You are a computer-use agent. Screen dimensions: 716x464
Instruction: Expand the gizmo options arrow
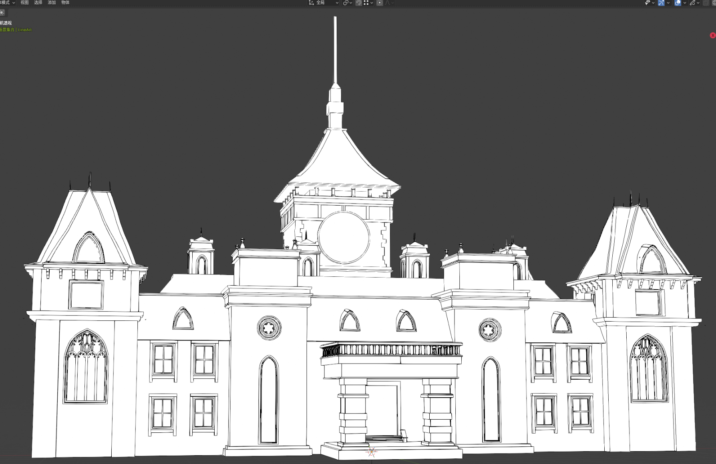pos(668,3)
